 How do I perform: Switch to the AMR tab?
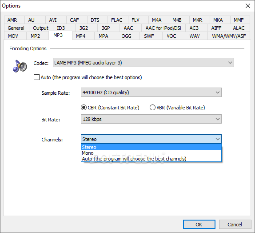(x=14, y=20)
